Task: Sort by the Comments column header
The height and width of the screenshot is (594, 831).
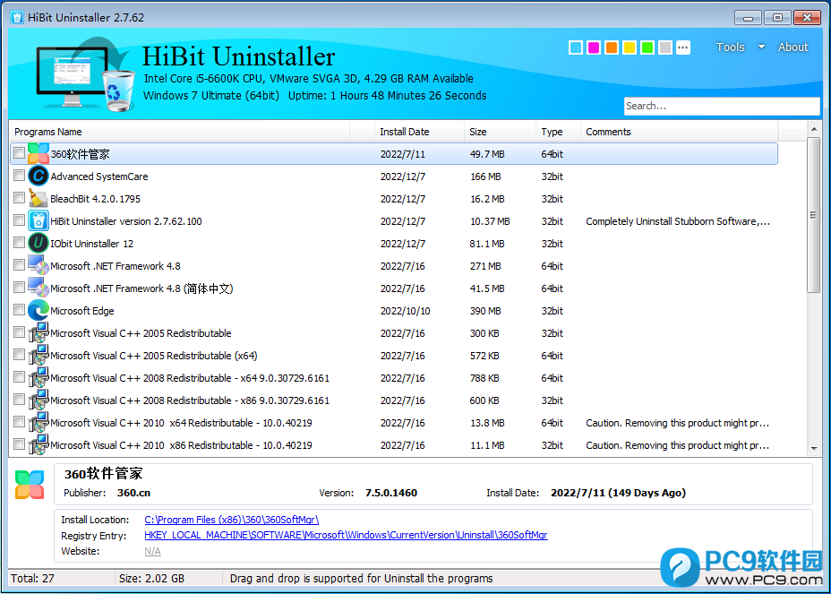Action: 680,132
